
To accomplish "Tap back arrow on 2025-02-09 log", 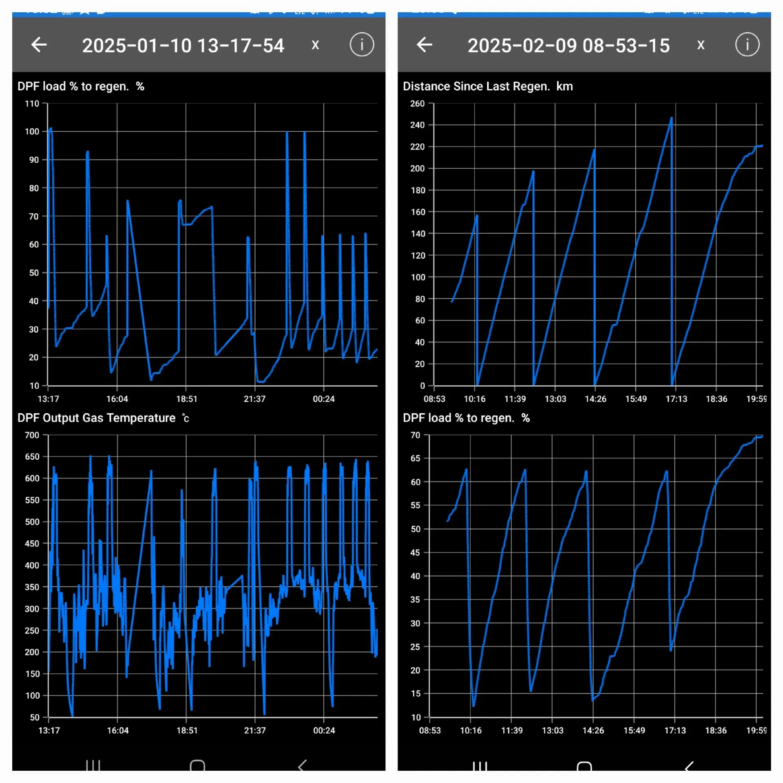I will [424, 45].
